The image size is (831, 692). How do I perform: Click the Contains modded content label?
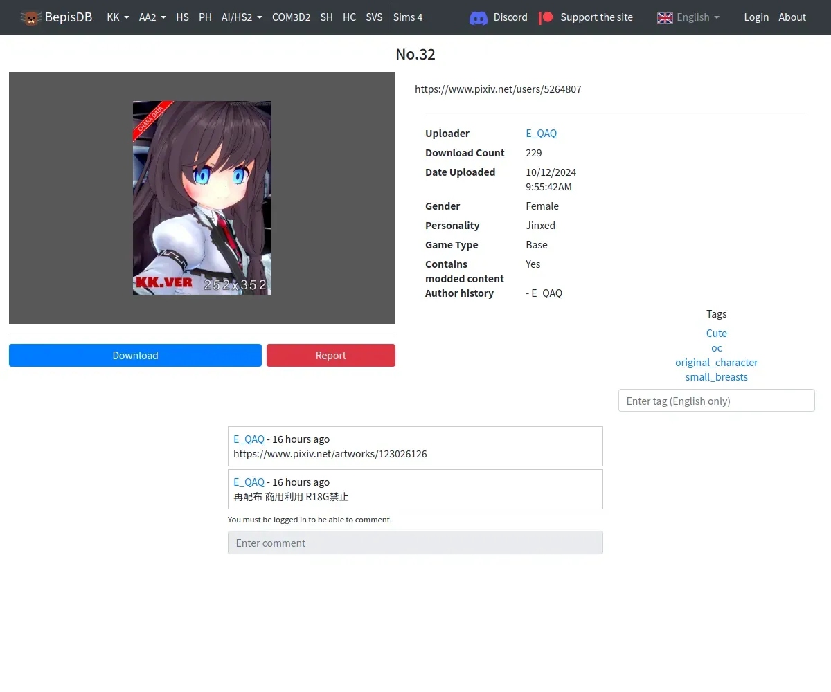[x=465, y=271]
